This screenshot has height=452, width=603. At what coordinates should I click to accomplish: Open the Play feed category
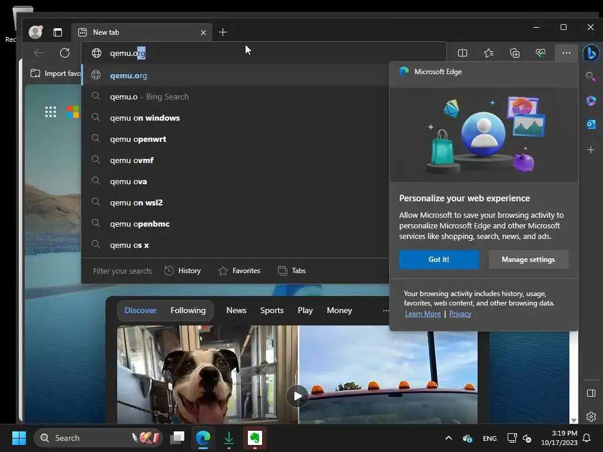305,310
